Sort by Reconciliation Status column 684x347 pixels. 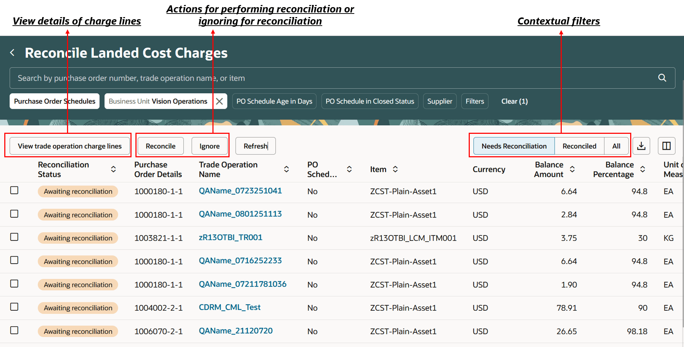point(113,169)
